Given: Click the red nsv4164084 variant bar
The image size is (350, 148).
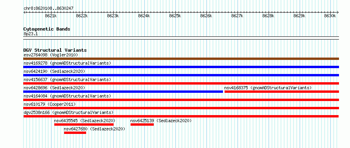Looking at the screenshot, I should point(181,100).
